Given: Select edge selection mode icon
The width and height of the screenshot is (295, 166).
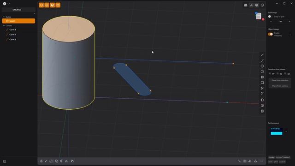Looking at the screenshot, I should (47, 5).
